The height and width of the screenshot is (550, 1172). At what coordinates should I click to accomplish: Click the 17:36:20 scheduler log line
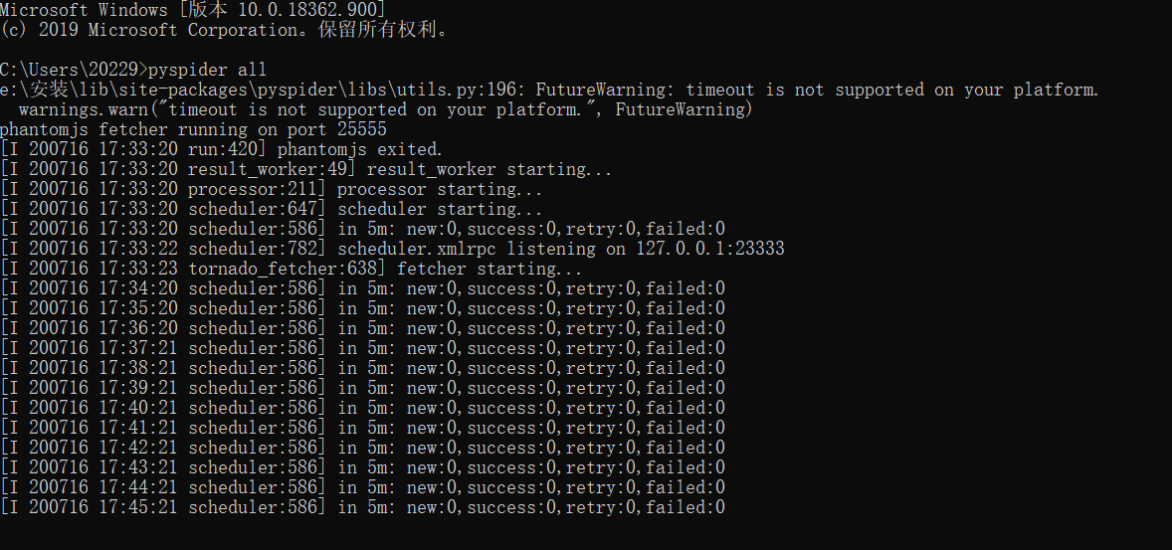coord(362,329)
